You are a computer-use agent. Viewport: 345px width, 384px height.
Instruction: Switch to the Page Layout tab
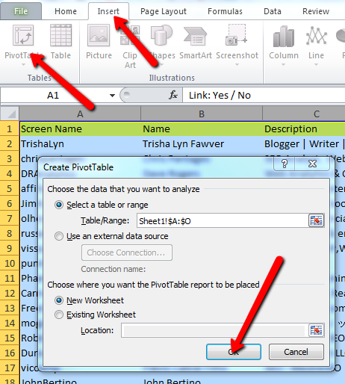tap(164, 11)
